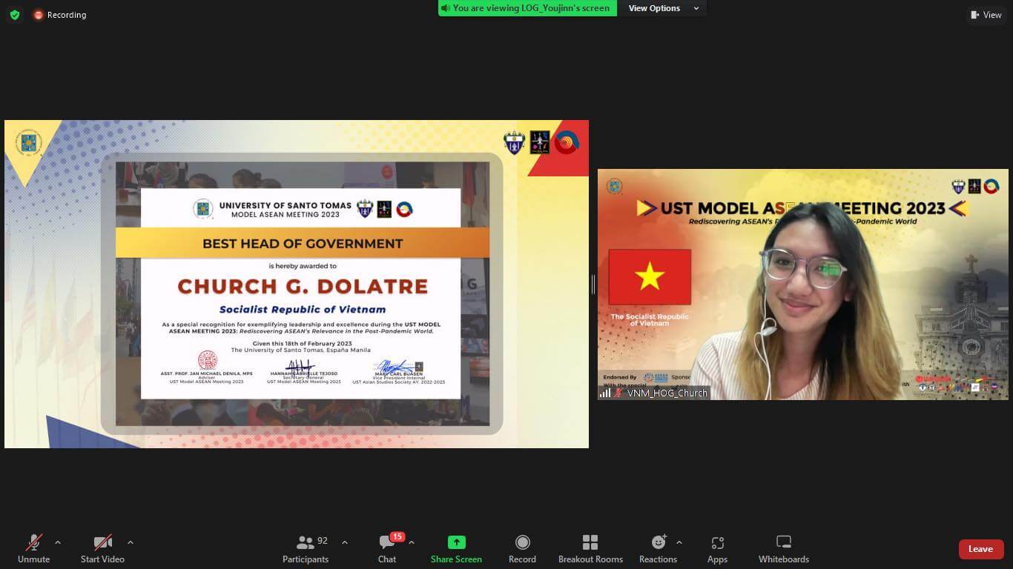
Task: Expand chat options arrow
Action: tap(412, 542)
